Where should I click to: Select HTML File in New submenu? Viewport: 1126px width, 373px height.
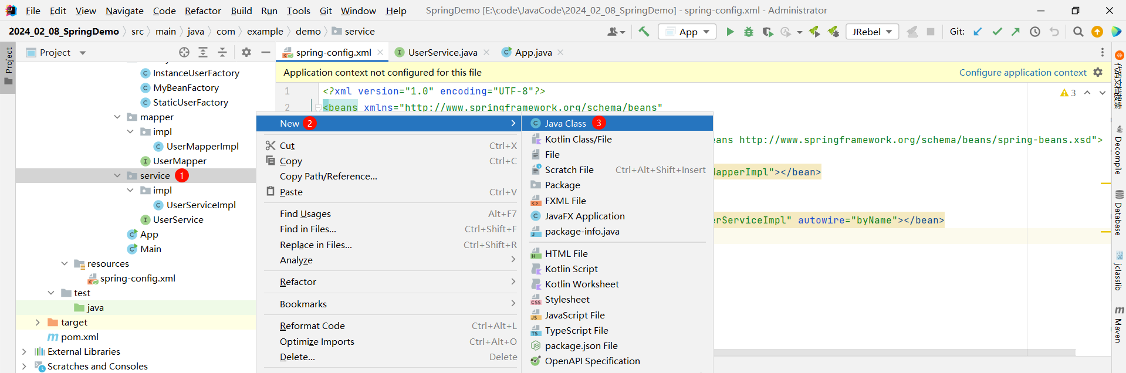coord(617,253)
